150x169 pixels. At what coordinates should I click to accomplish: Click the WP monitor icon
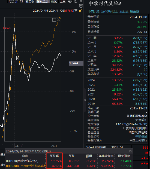pos(81,6)
